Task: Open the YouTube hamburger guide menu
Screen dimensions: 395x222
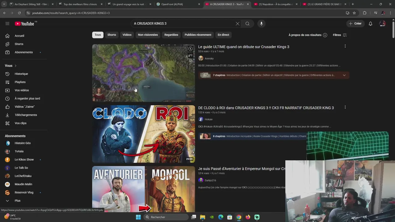Action: [x=7, y=23]
